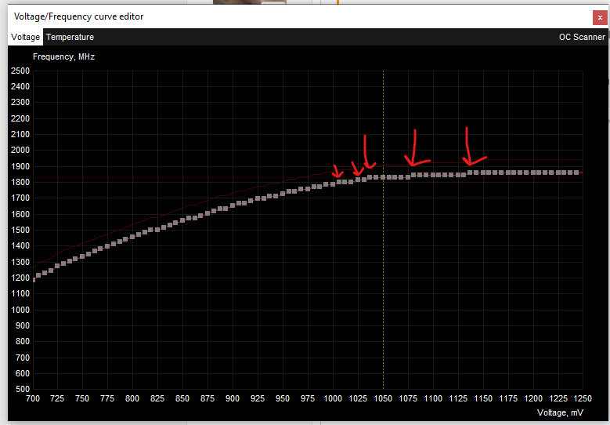Screen dimensions: 610x425
Task: Click the 1250 voltage axis label
Action: tap(583, 398)
